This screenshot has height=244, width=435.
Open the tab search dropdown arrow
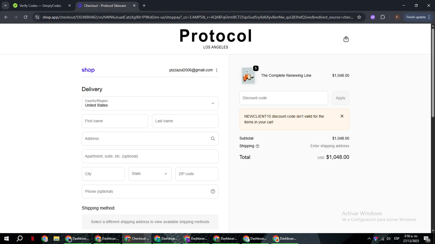5,5
